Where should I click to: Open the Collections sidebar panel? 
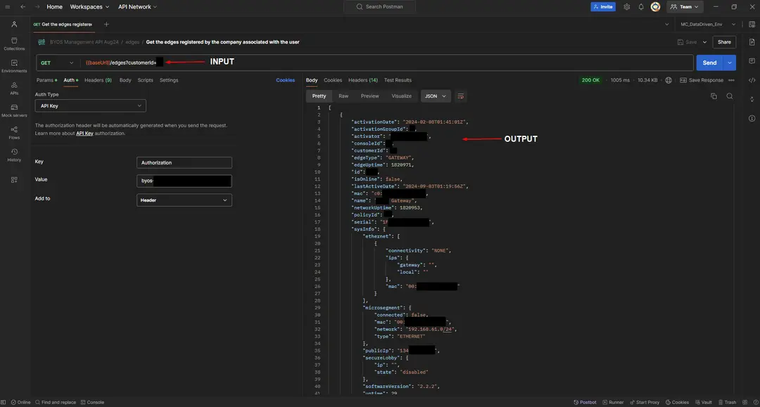pos(14,44)
